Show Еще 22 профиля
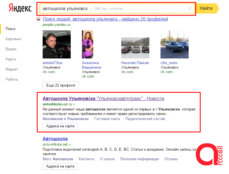The image size is (229, 174). pyautogui.click(x=61, y=85)
